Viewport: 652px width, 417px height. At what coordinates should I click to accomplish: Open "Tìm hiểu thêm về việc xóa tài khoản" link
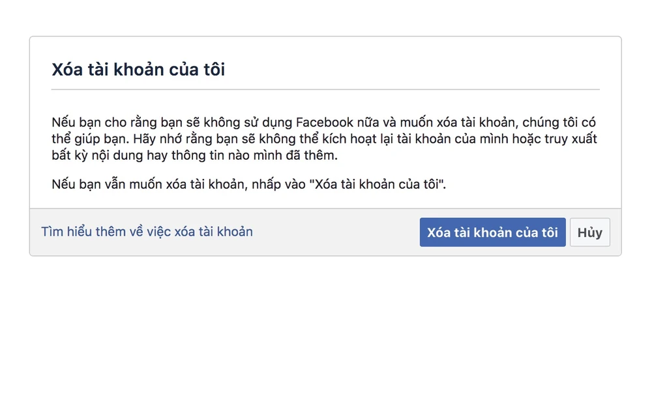pyautogui.click(x=147, y=232)
